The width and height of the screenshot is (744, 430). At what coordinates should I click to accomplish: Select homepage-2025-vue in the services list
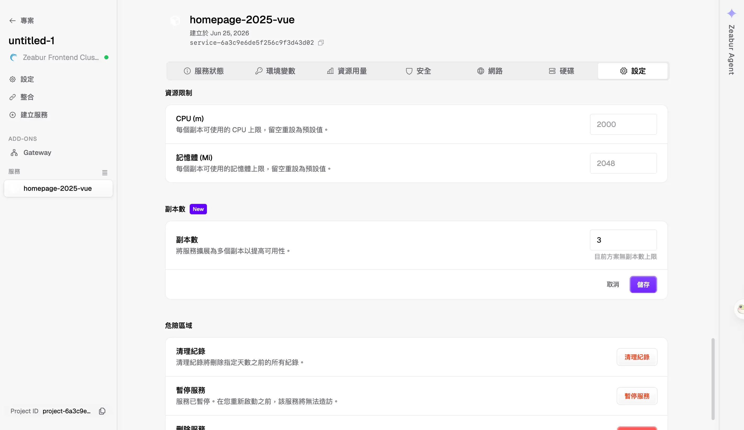tap(58, 188)
